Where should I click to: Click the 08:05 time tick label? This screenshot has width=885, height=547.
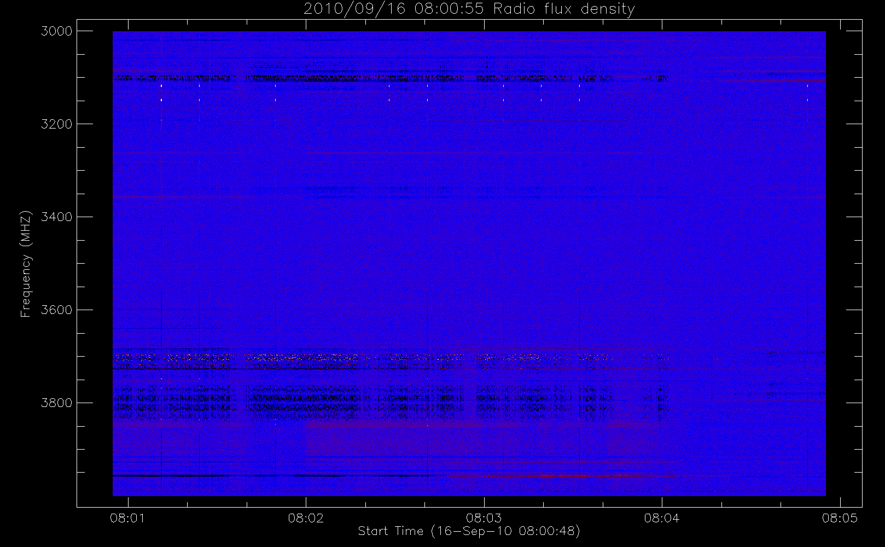(840, 517)
